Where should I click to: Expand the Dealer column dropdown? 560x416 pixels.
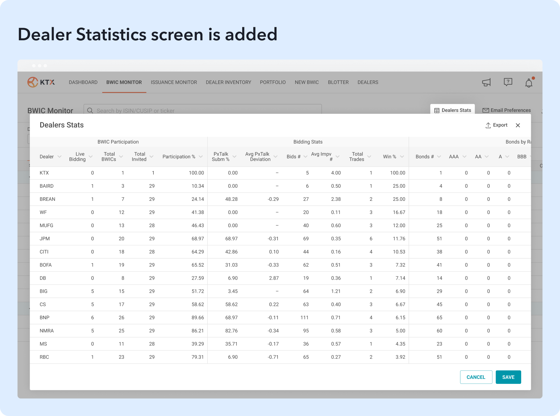point(60,157)
